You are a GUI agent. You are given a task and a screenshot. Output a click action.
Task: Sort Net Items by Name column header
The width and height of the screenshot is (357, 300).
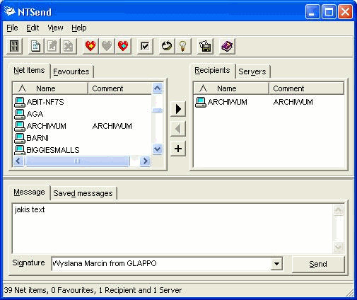[x=50, y=88]
